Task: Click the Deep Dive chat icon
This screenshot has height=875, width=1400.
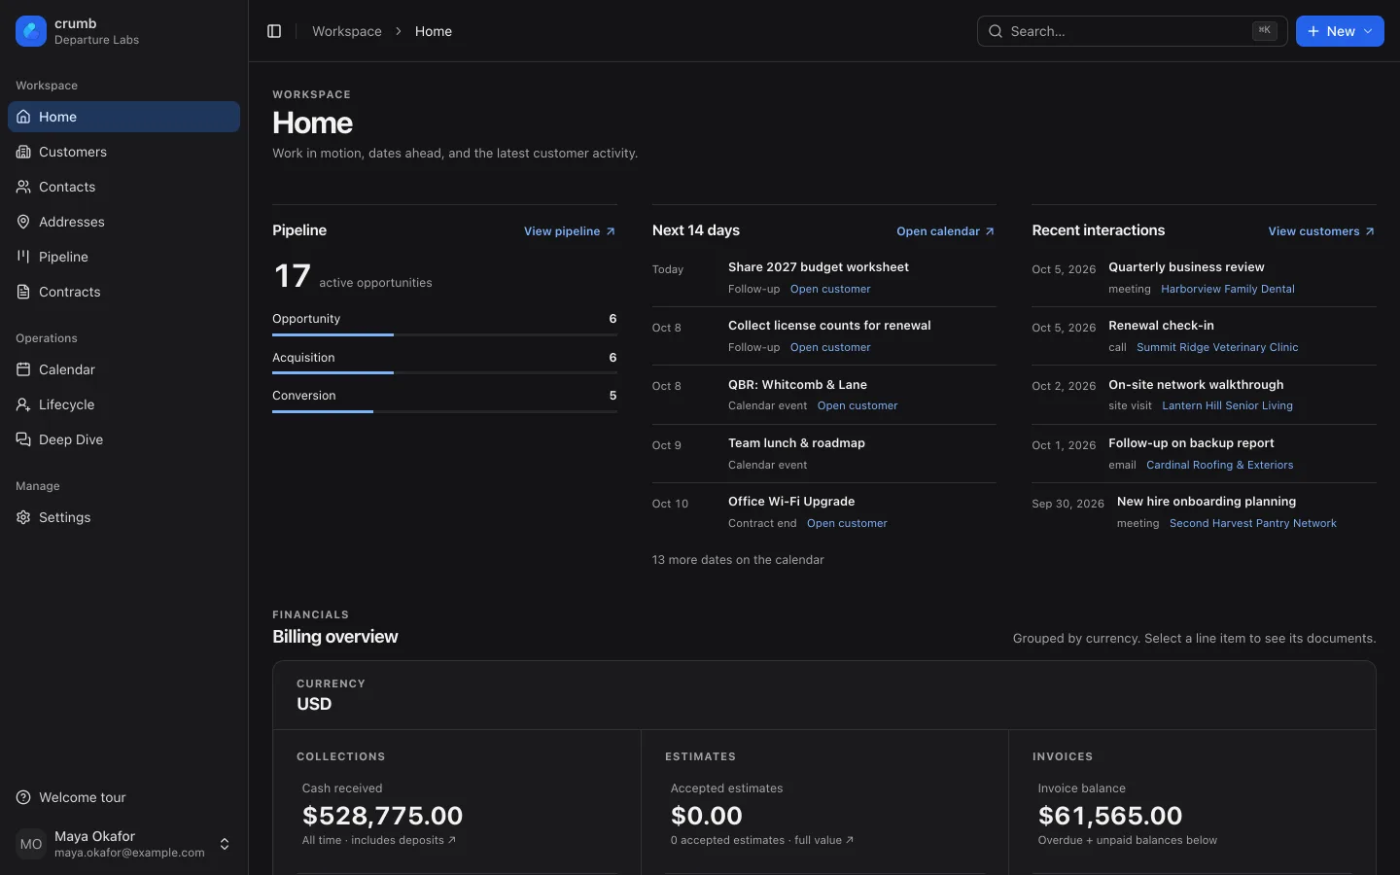Action: coord(23,439)
